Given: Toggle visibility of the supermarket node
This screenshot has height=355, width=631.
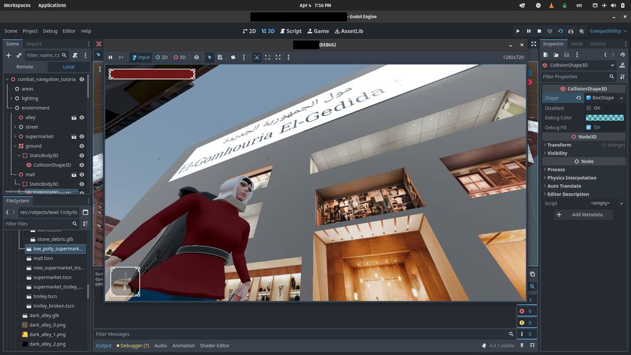Looking at the screenshot, I should pyautogui.click(x=81, y=137).
